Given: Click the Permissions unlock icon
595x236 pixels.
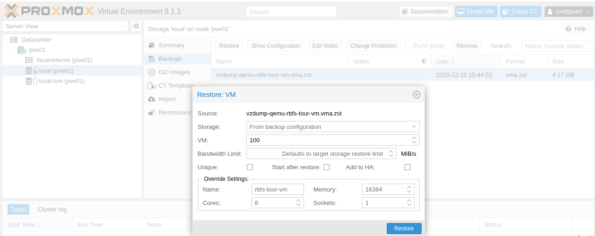Looking at the screenshot, I should 151,113.
